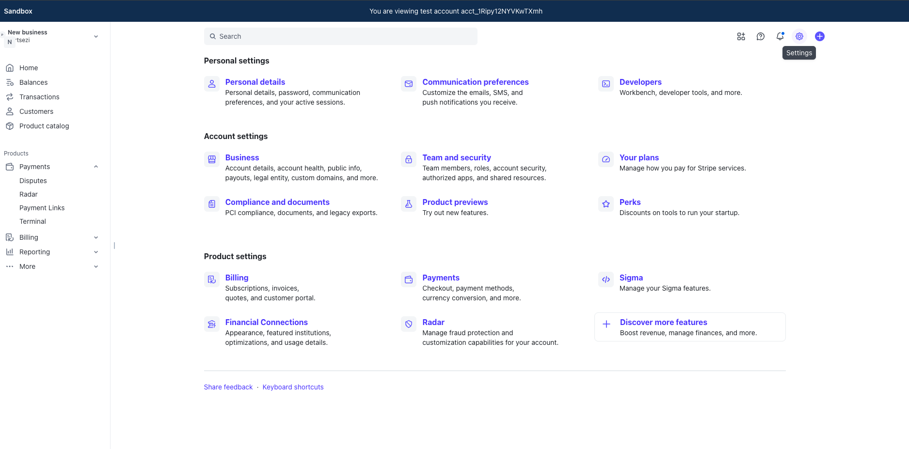Open the Sigma settings link
Screen dimensions: 909x449
[631, 278]
